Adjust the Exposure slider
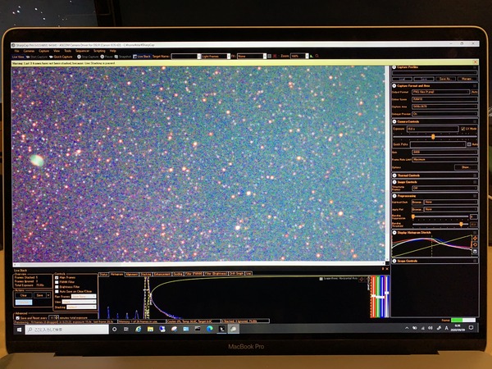The width and height of the screenshot is (492, 369). (x=433, y=136)
